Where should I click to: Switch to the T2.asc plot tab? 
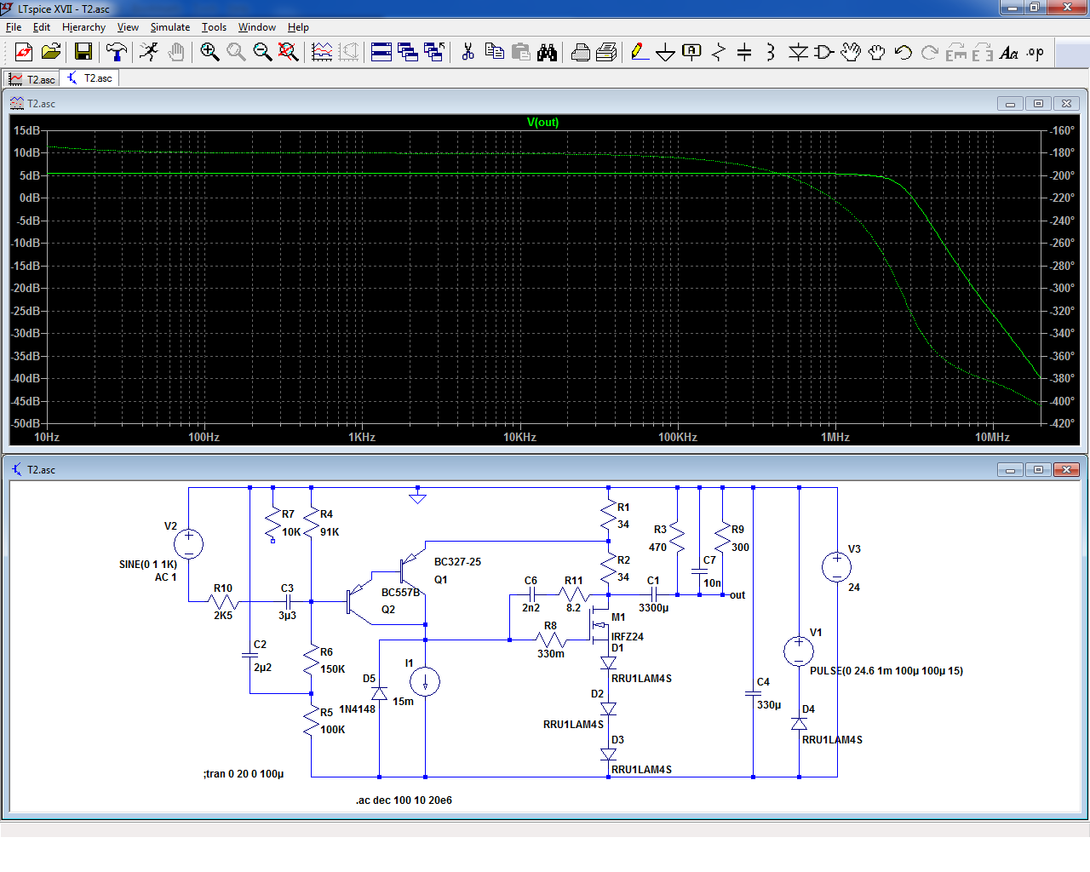[32, 79]
